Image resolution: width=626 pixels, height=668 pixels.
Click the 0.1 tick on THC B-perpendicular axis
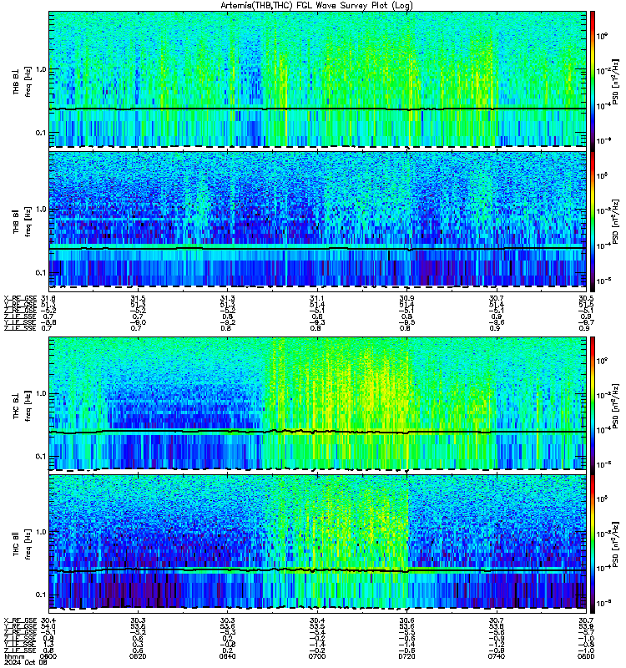pyautogui.click(x=40, y=457)
